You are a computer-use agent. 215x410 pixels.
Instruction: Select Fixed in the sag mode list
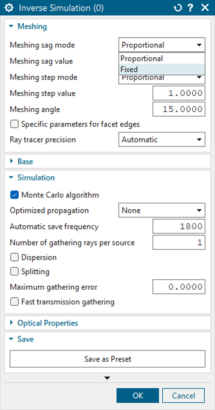162,70
